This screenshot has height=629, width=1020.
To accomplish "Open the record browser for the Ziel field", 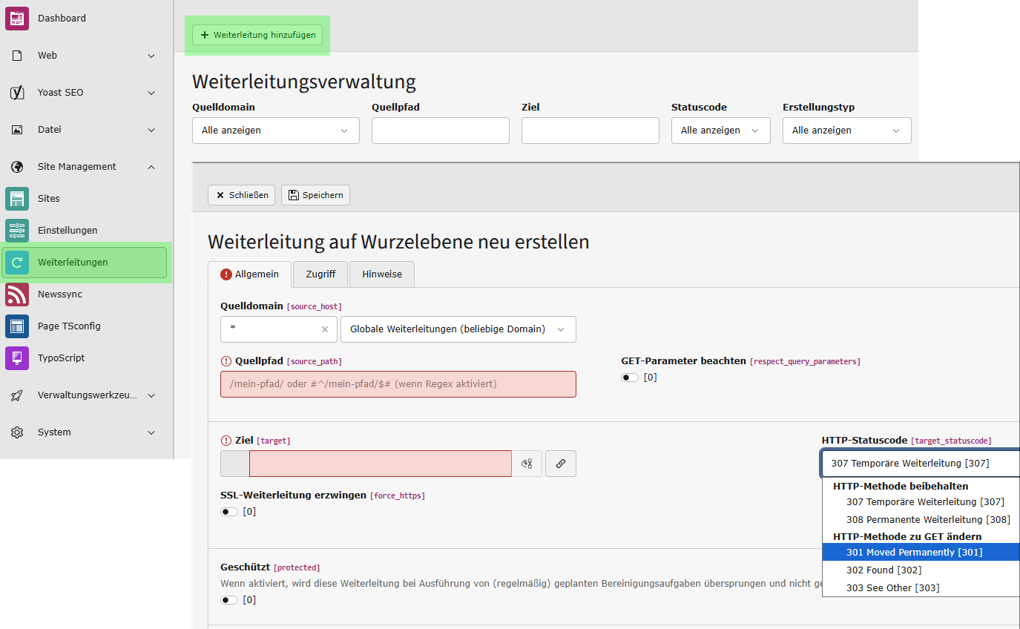I will coord(529,463).
